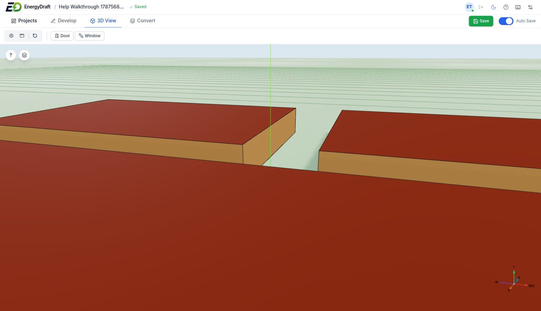
Task: Click the panel layout icon in the toolbar
Action: click(x=22, y=35)
